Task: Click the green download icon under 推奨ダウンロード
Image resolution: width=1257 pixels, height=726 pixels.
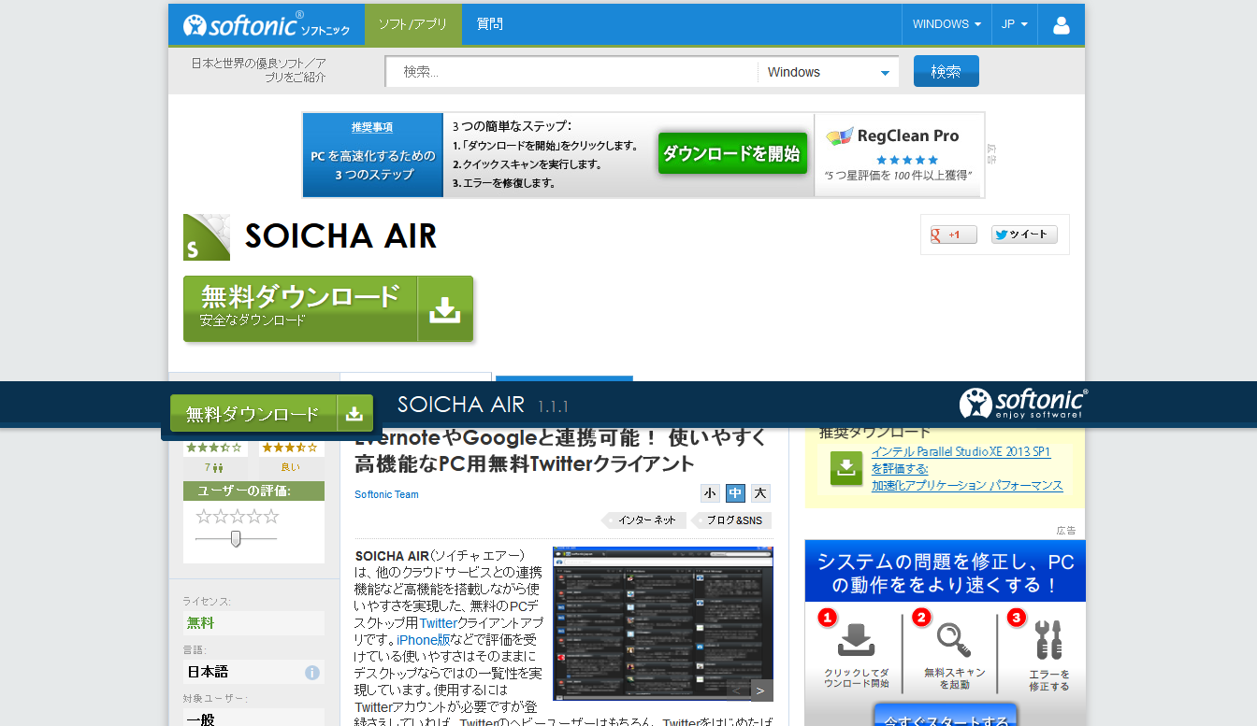Action: pos(846,469)
